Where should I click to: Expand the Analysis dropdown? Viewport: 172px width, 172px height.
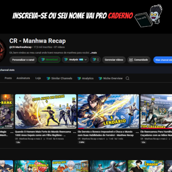tap(75, 60)
